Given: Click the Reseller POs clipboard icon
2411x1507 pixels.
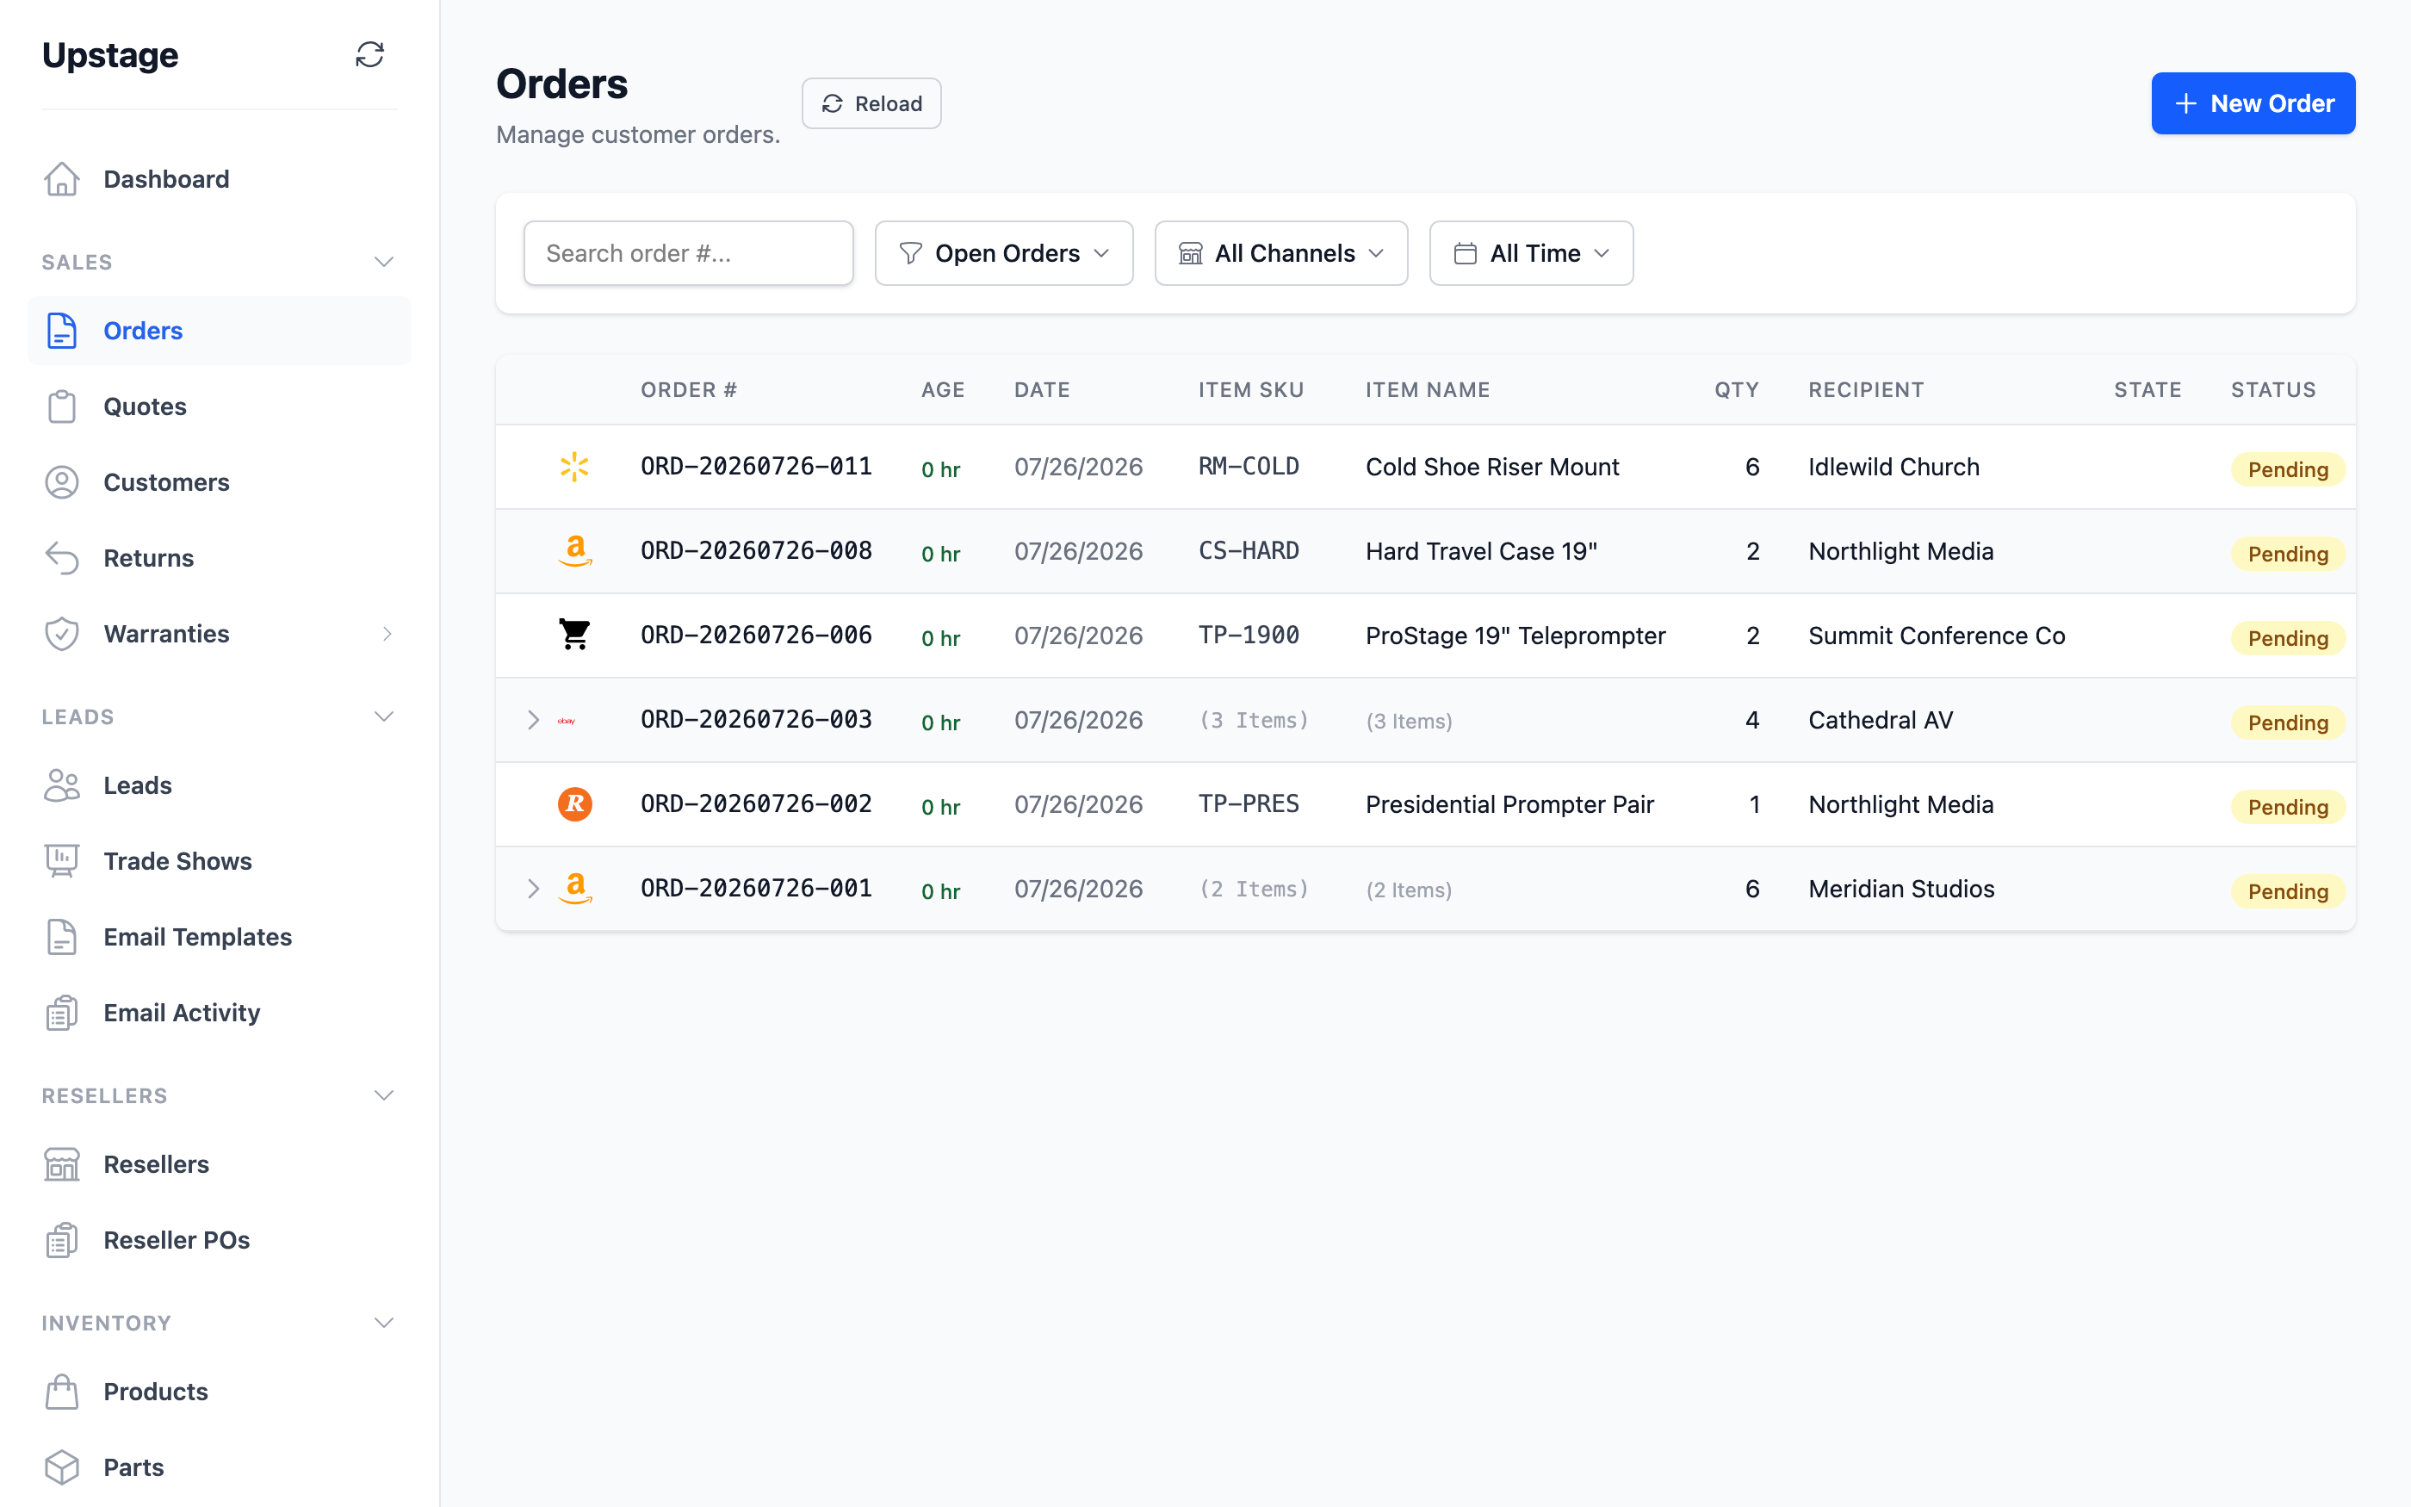Looking at the screenshot, I should (62, 1240).
